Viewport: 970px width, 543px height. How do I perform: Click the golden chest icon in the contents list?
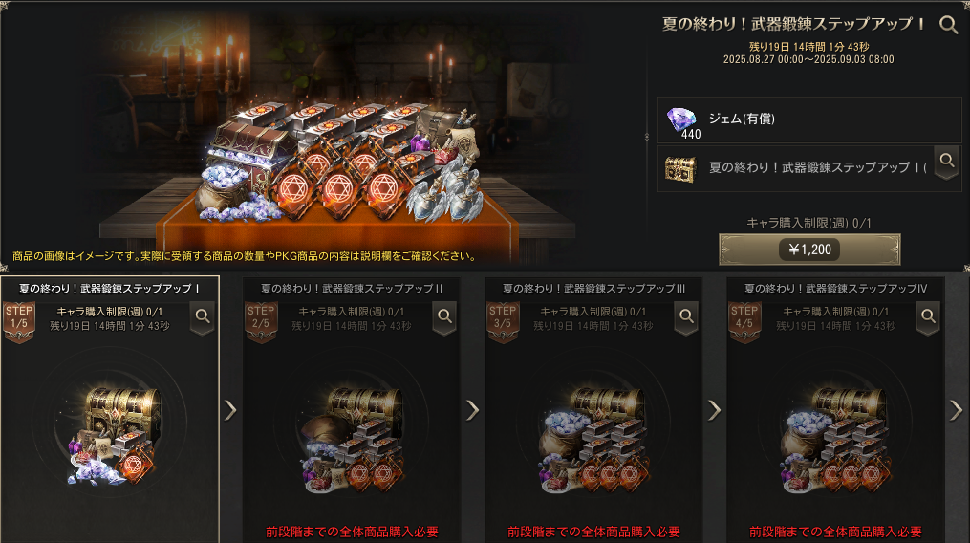(x=680, y=168)
